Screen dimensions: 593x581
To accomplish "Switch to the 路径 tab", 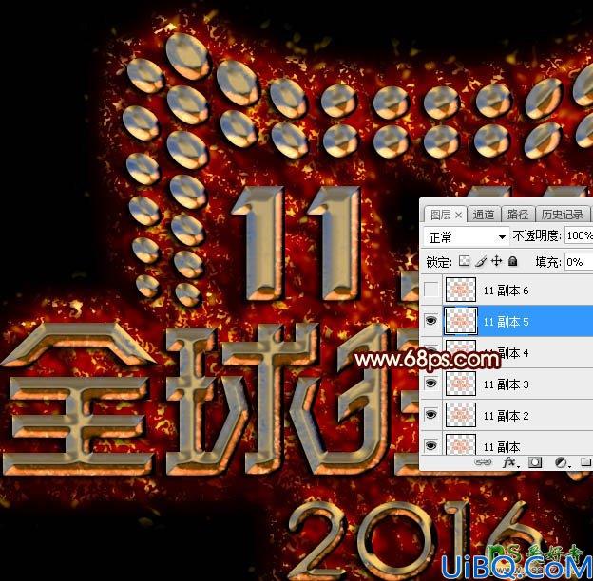I will 517,215.
